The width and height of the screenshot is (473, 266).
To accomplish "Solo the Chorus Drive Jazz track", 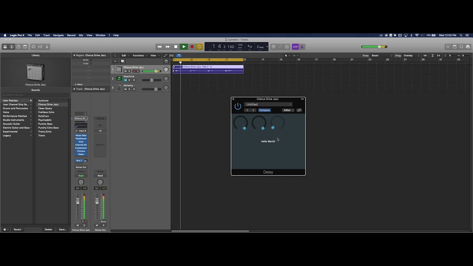I will 129,71.
